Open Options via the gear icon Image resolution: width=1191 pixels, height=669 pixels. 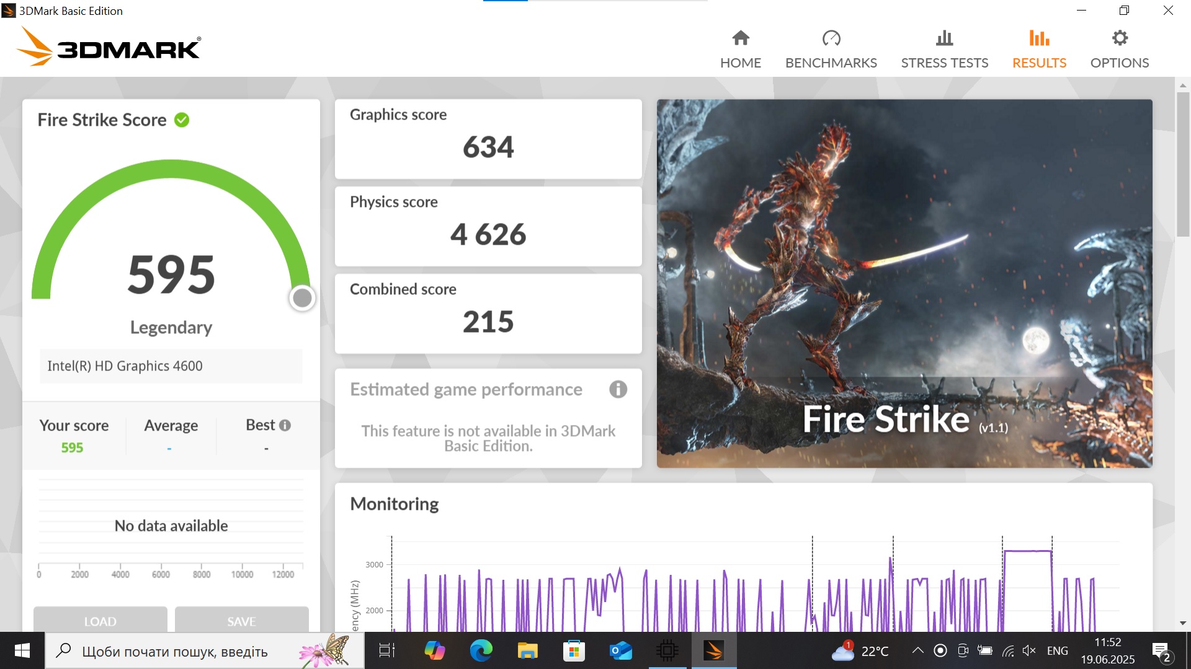click(x=1120, y=38)
